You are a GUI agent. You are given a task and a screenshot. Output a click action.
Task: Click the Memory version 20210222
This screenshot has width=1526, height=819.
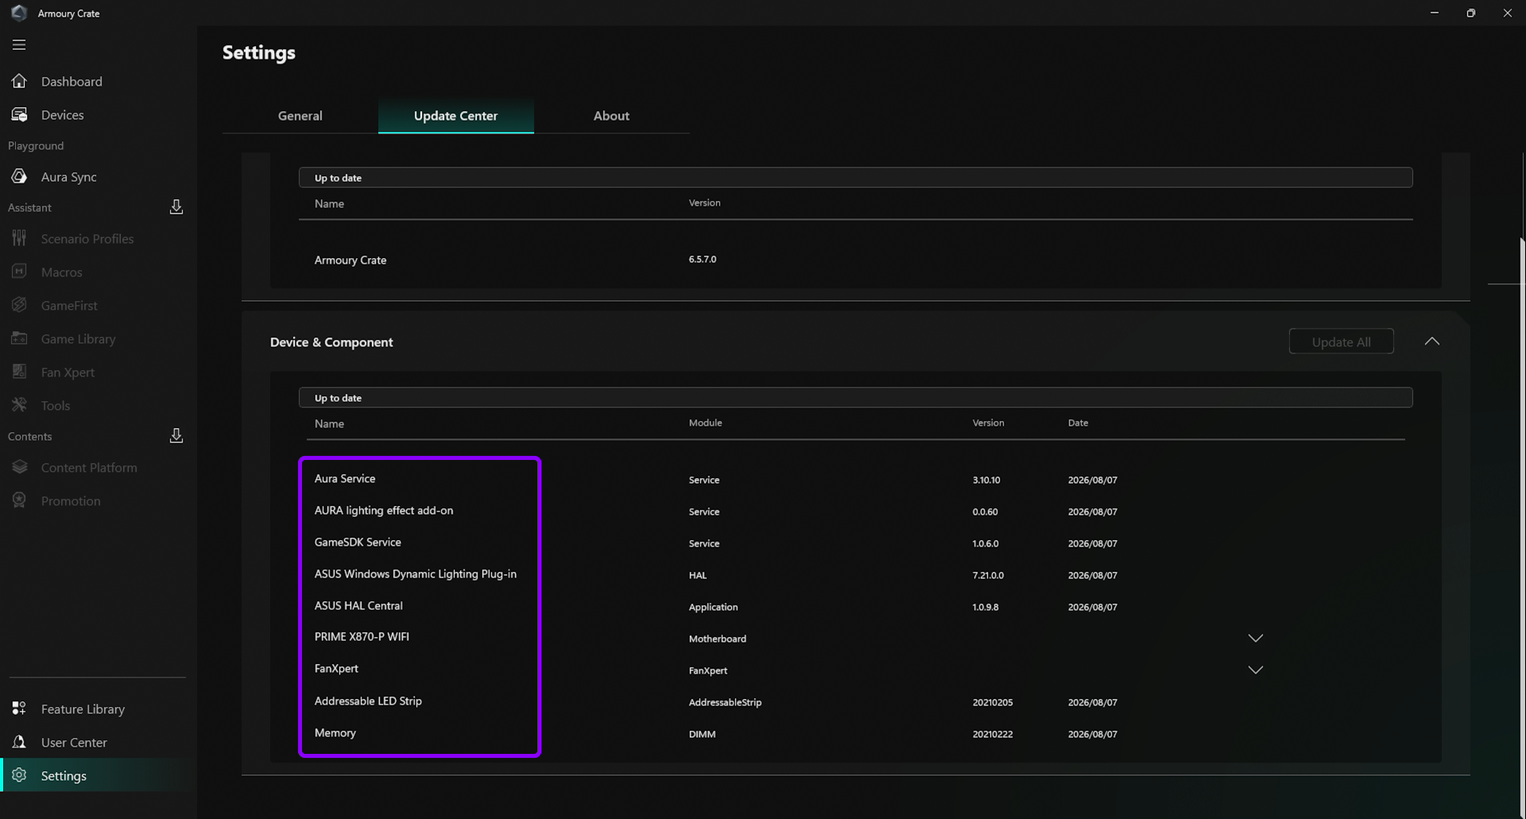point(993,735)
